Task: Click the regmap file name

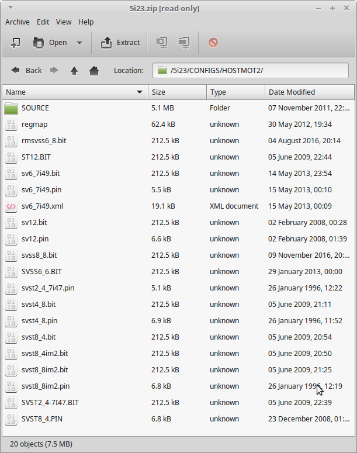Action: click(x=34, y=125)
